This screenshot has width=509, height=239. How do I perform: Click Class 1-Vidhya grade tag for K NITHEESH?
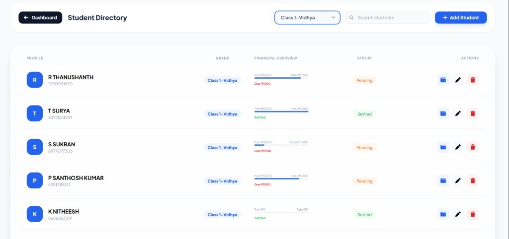[x=222, y=215]
